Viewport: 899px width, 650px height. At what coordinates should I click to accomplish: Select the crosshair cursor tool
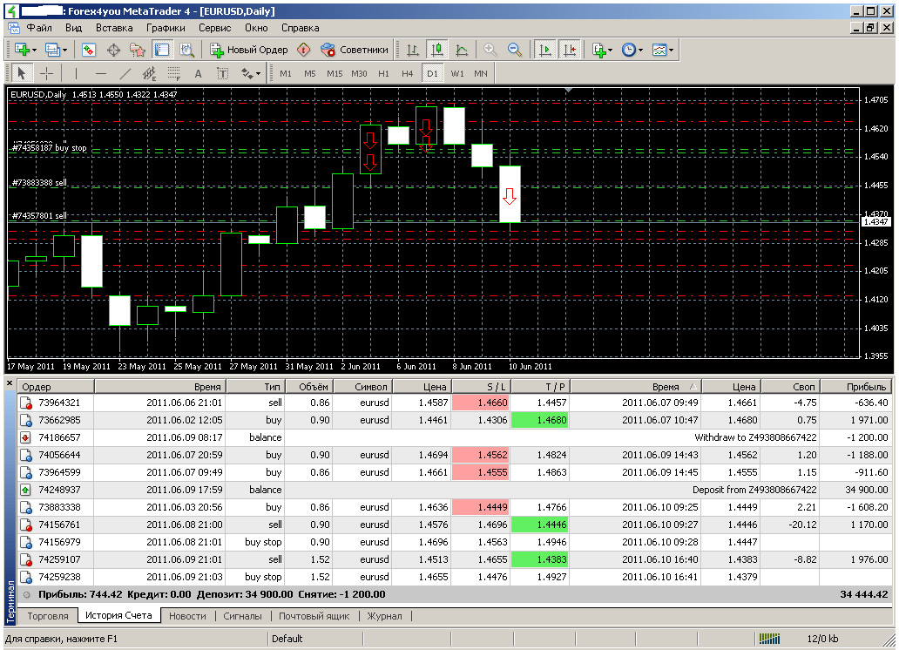(47, 73)
